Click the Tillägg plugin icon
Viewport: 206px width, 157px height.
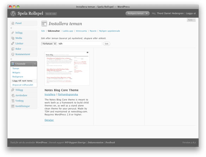(13, 90)
